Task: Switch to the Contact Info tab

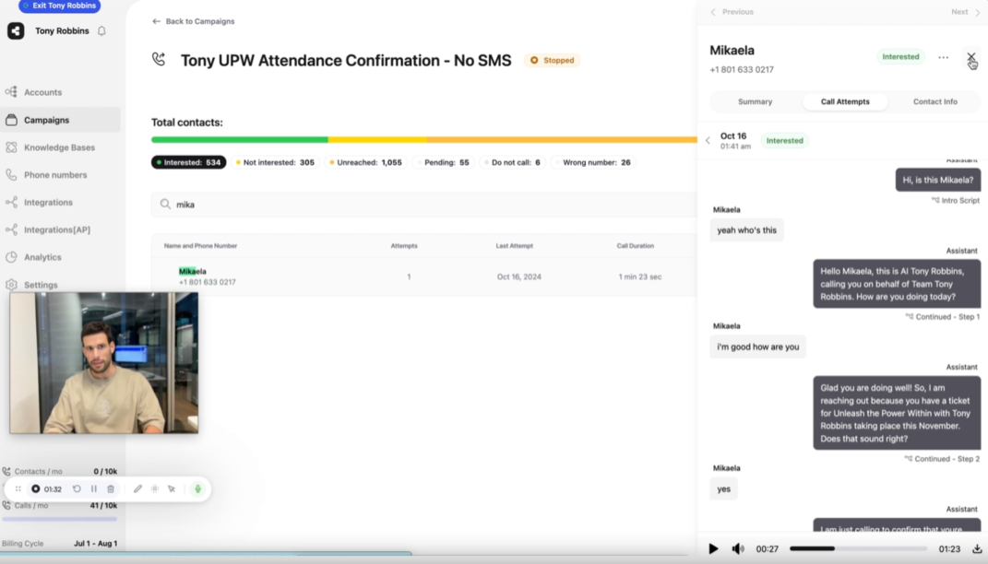Action: click(935, 102)
